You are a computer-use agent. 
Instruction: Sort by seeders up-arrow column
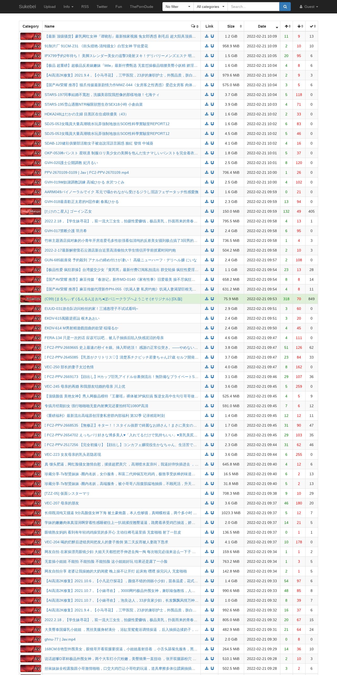pyautogui.click(x=287, y=26)
